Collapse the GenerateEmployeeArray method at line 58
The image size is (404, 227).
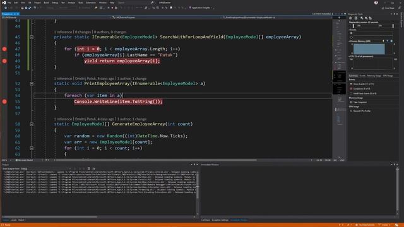tap(32, 124)
